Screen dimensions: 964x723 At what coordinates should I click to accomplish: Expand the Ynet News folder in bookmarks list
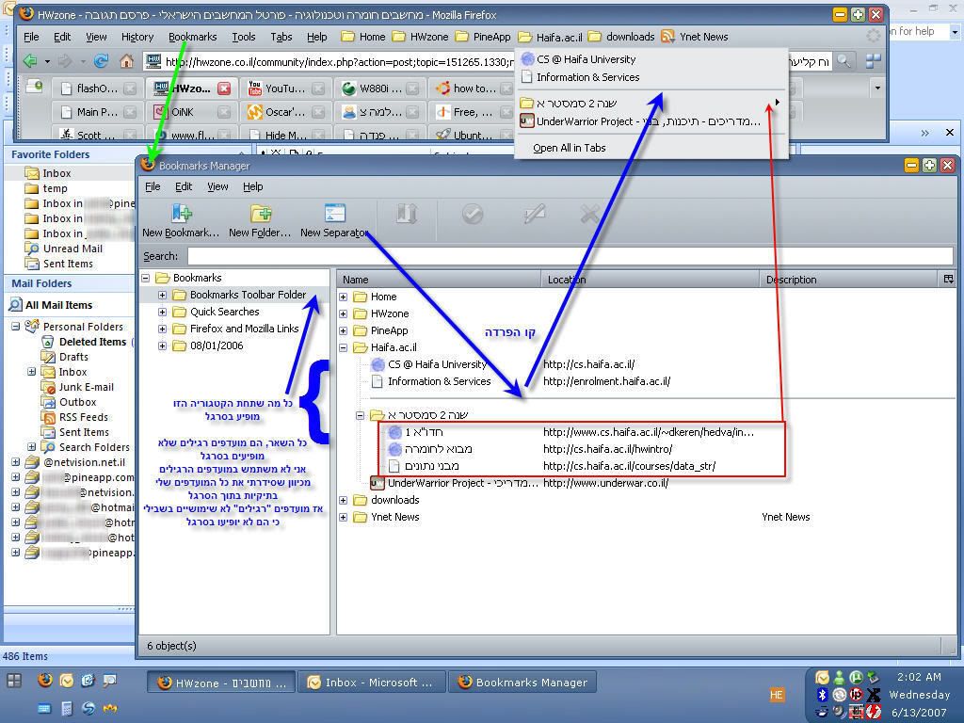click(343, 517)
